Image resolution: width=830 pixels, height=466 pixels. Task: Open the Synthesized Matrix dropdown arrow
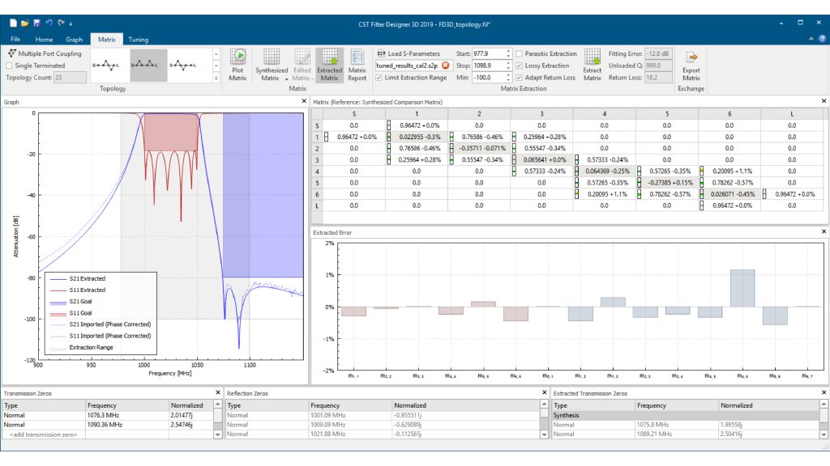point(286,78)
